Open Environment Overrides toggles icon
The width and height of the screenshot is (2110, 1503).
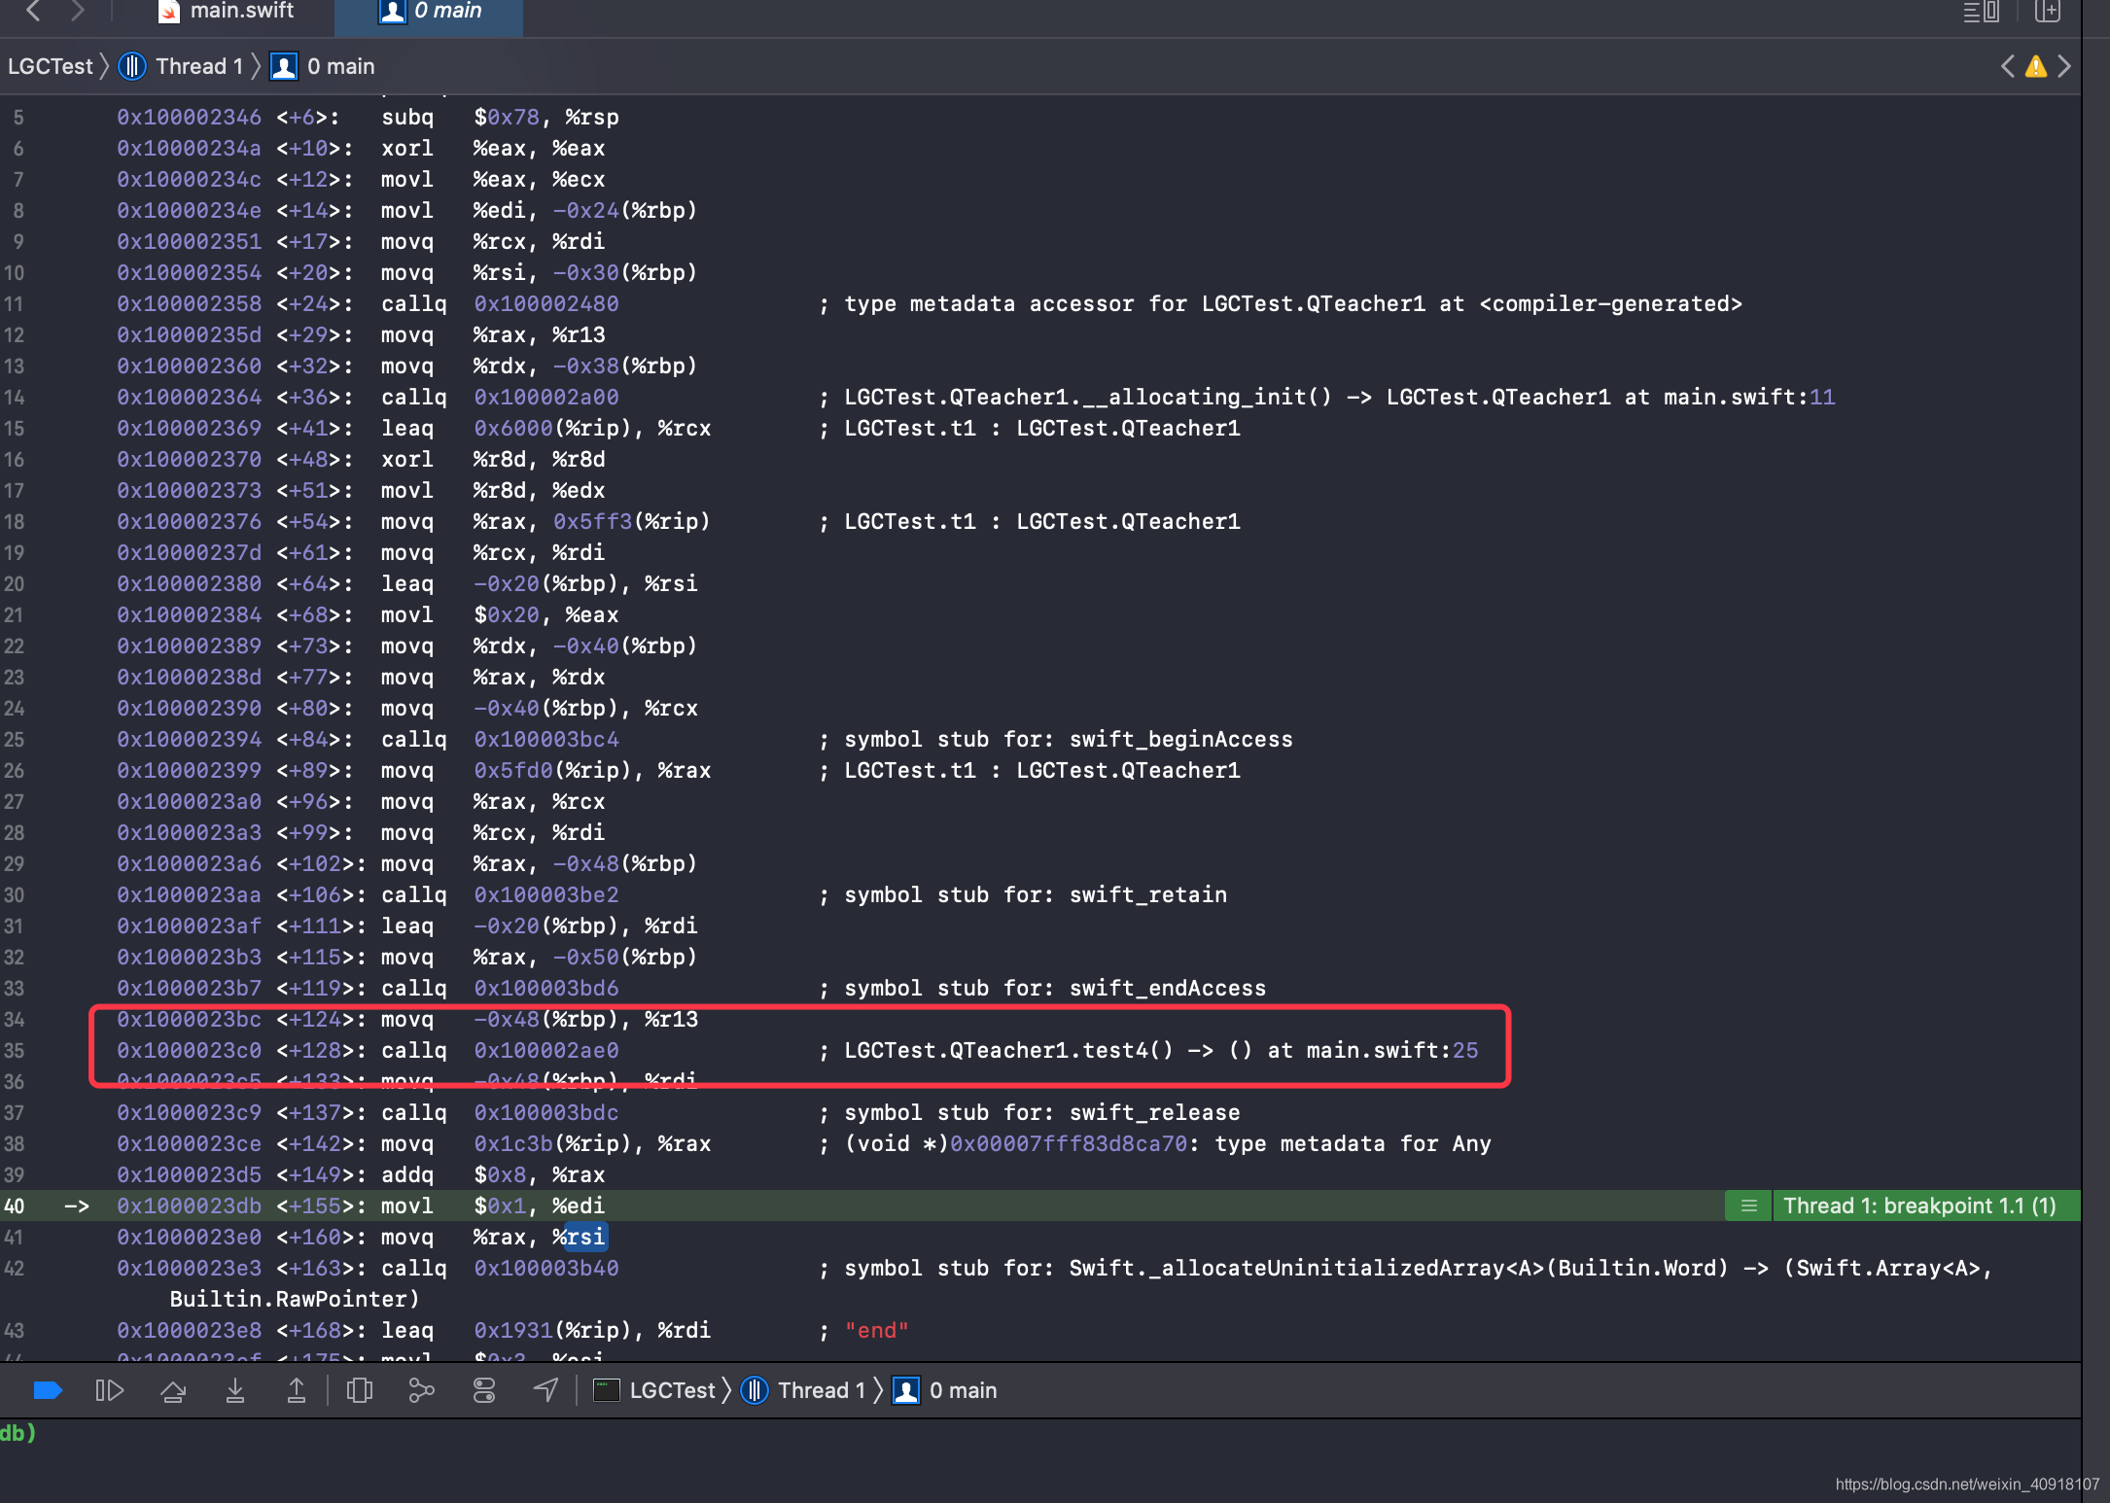point(483,1391)
